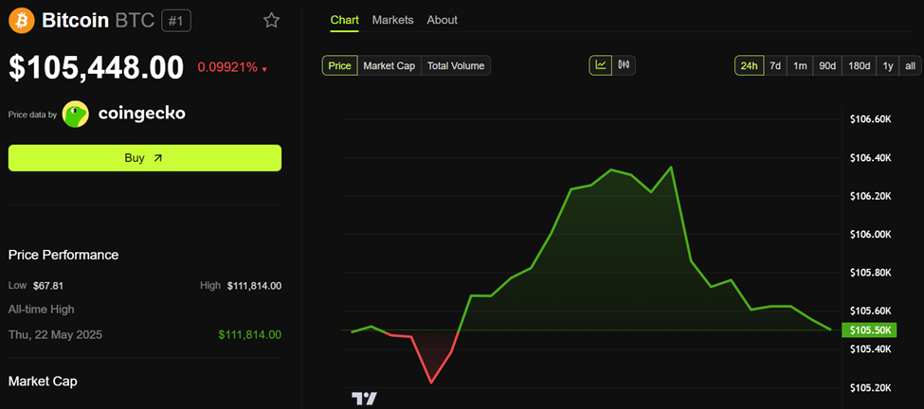Open the Chart tab
924x409 pixels.
coord(345,20)
